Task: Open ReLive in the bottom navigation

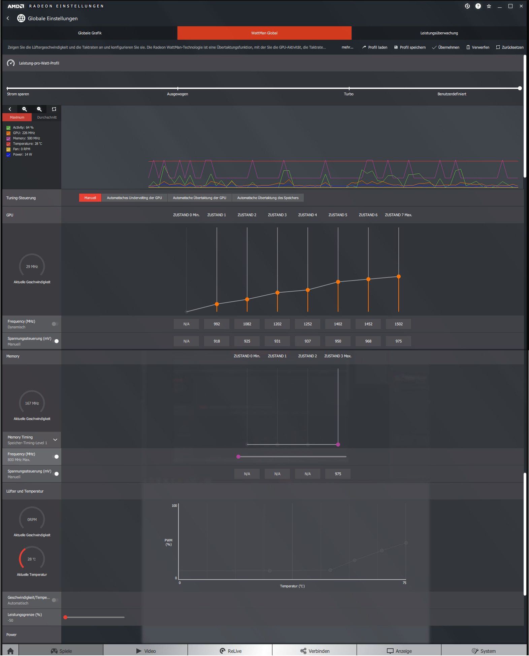Action: [230, 651]
